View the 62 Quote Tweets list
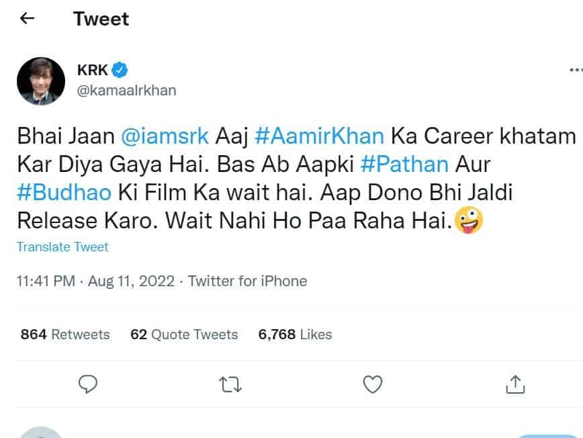583x438 pixels. [184, 335]
